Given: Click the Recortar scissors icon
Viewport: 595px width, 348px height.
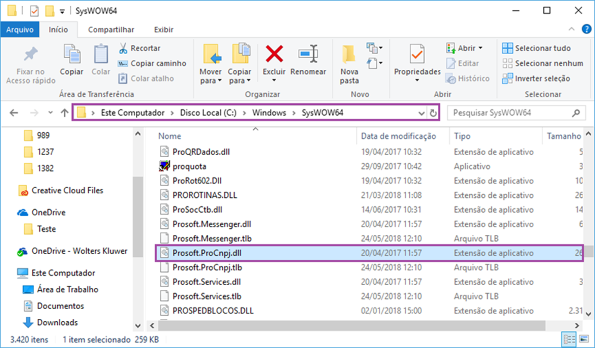Looking at the screenshot, I should click(123, 48).
